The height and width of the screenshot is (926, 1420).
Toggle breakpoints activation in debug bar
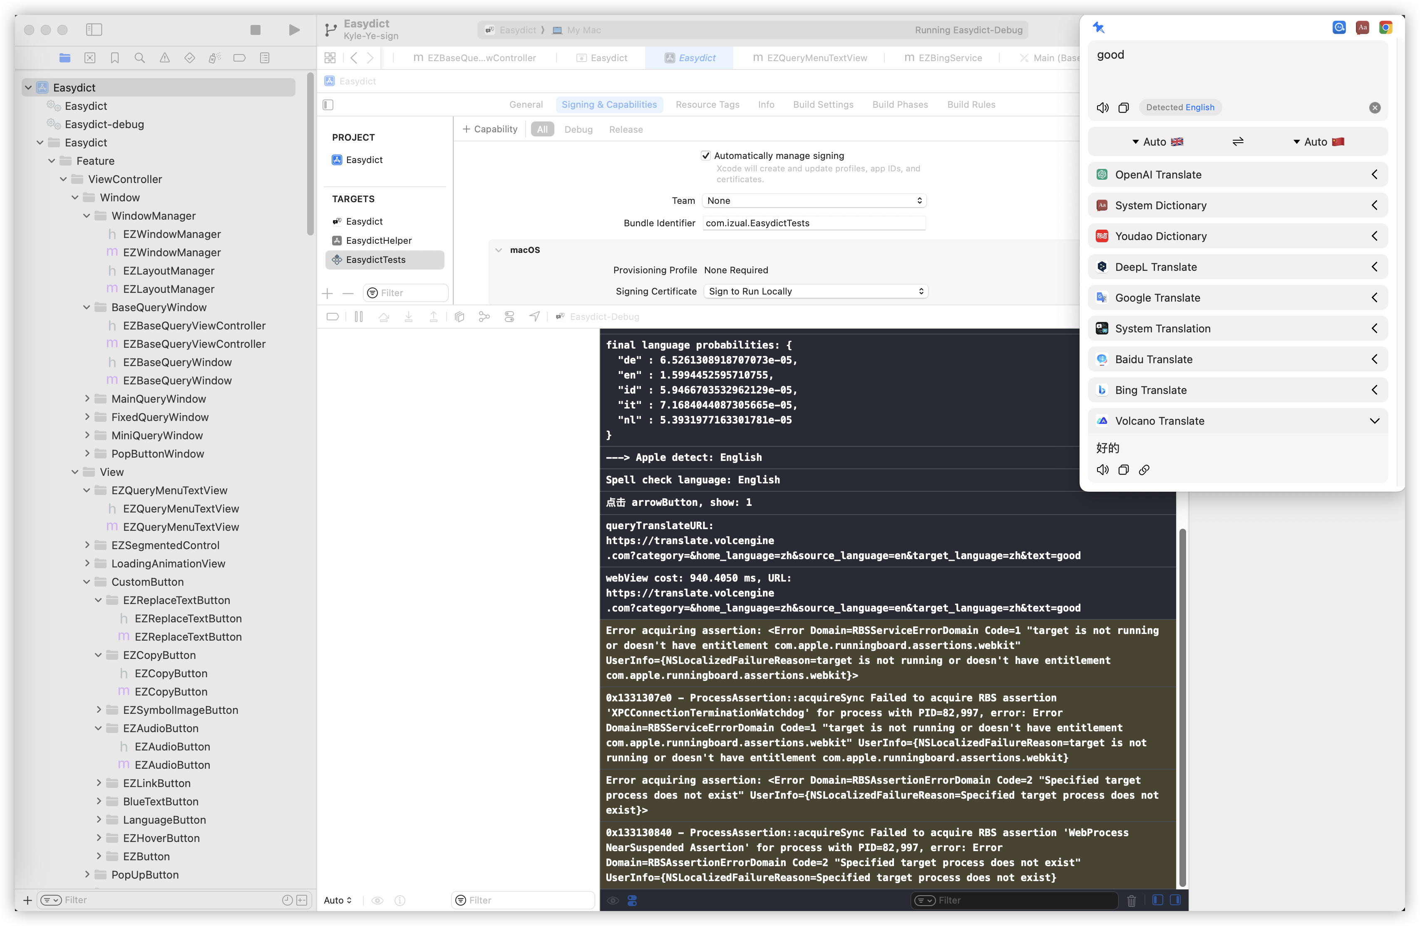click(x=333, y=317)
